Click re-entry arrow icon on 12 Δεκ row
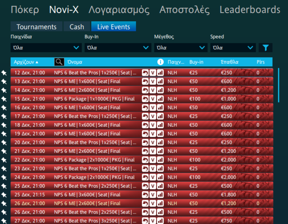The height and width of the screenshot is (224, 288). [145, 73]
